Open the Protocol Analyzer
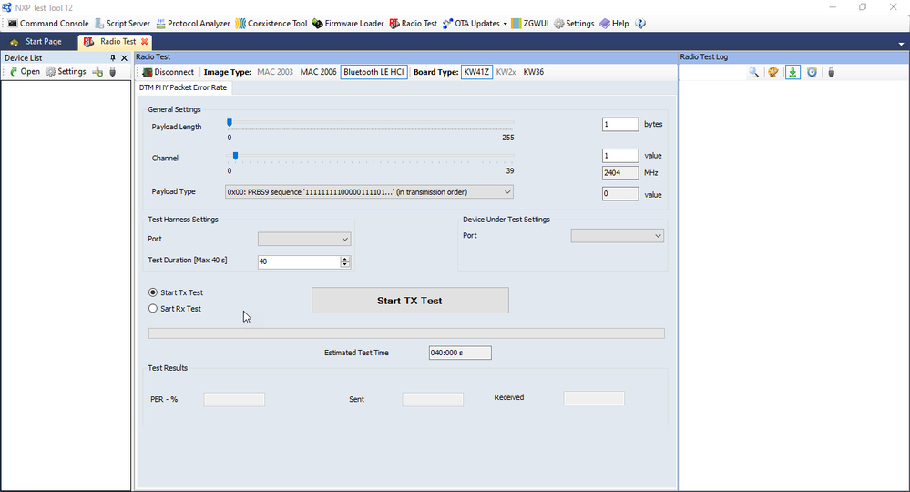The height and width of the screenshot is (492, 910). point(193,23)
